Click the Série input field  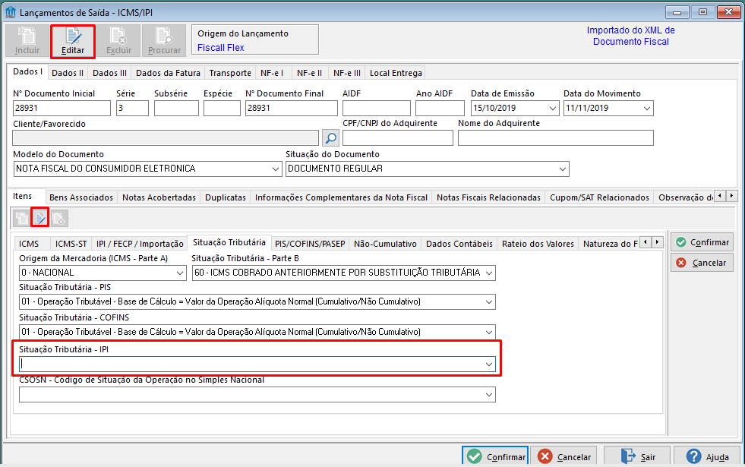coord(133,109)
